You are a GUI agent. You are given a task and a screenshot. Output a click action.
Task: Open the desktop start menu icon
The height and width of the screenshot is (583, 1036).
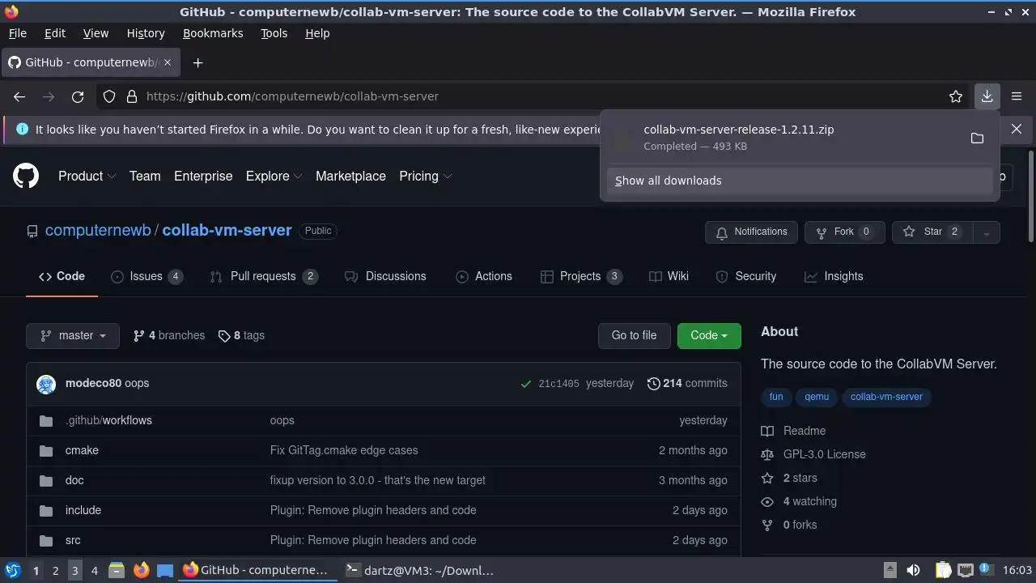pyautogui.click(x=13, y=570)
